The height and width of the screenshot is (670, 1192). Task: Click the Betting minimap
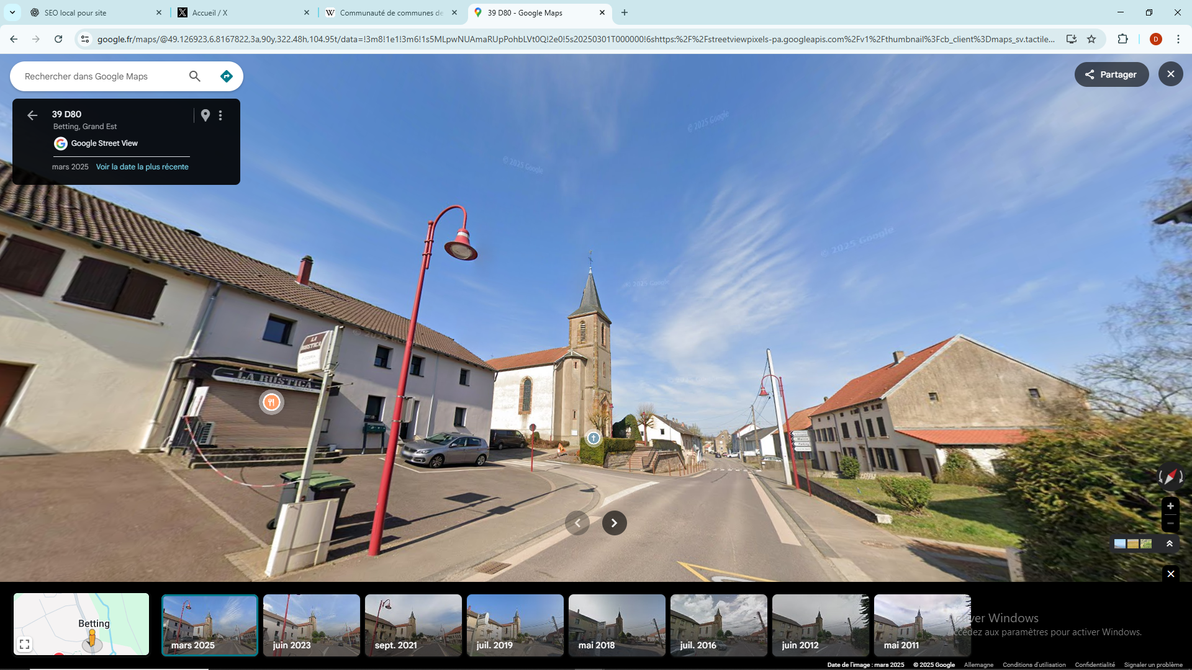tap(81, 624)
